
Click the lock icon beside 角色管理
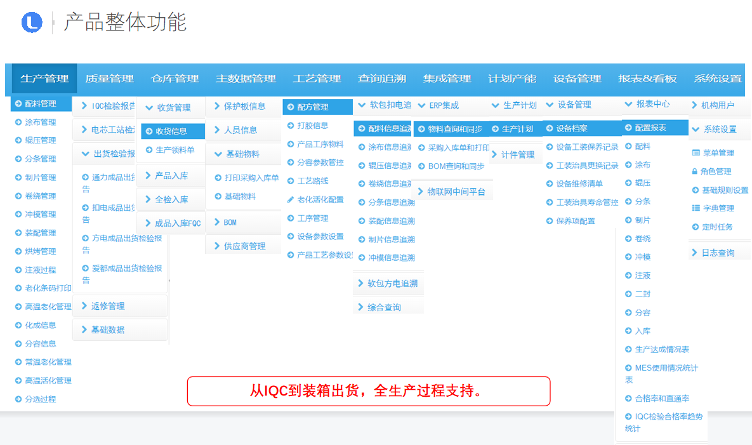[696, 171]
